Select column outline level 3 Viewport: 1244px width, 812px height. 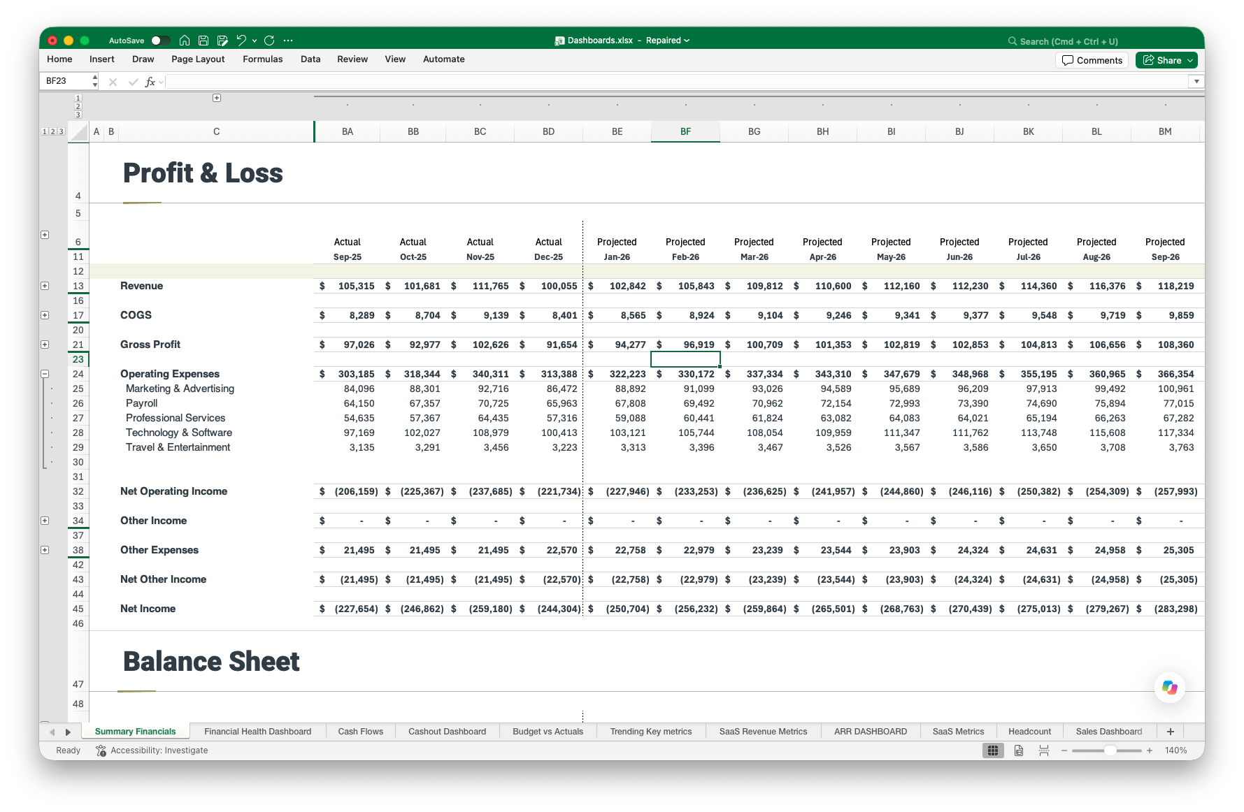(x=78, y=115)
